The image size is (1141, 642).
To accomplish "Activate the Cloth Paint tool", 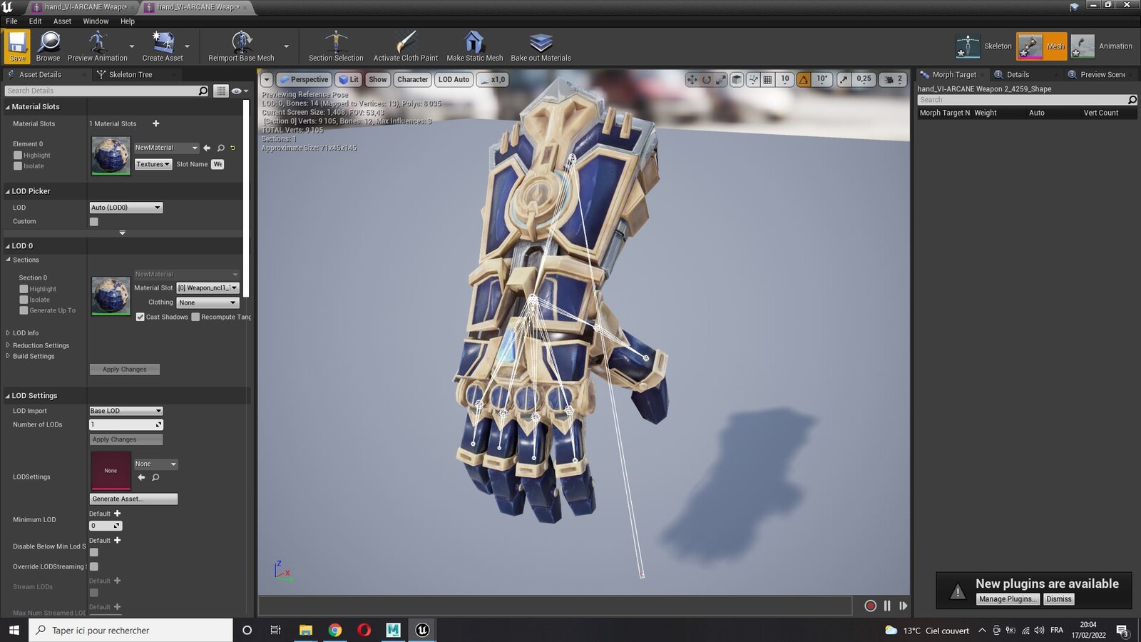I will pyautogui.click(x=406, y=46).
